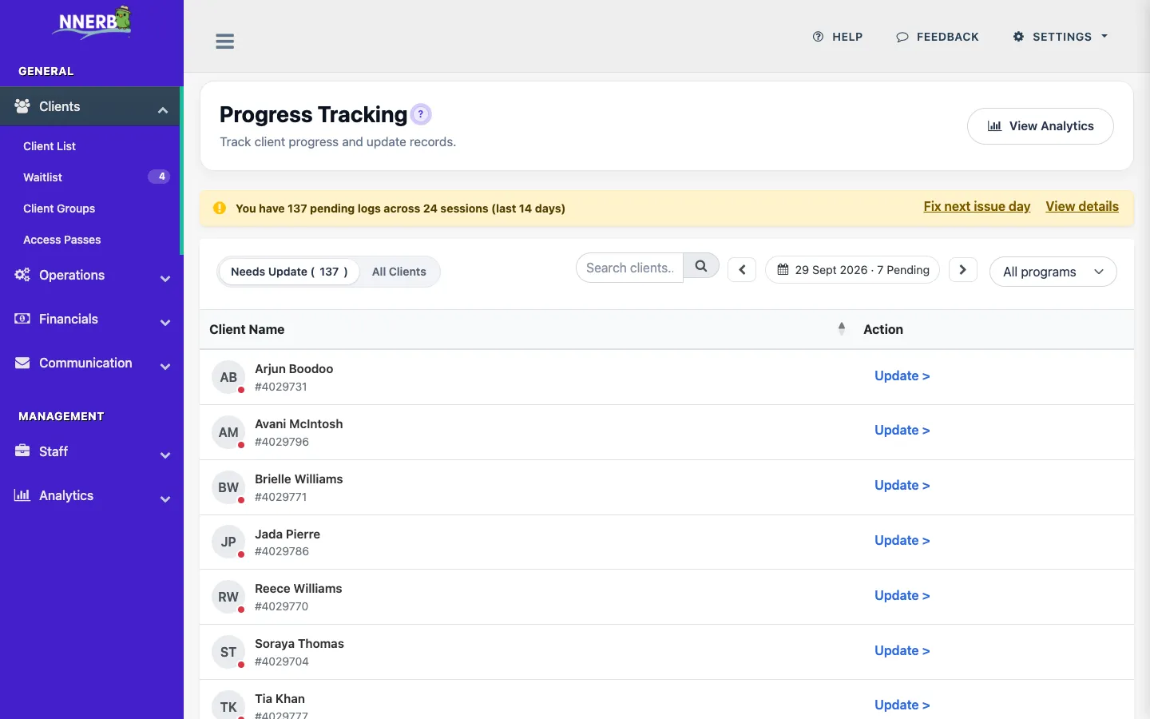This screenshot has width=1150, height=719.
Task: Open Help in top bar
Action: (x=838, y=37)
